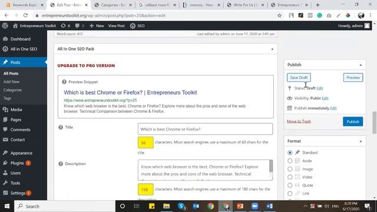Click UPGRADE TO PRO VERSION link

86,65
